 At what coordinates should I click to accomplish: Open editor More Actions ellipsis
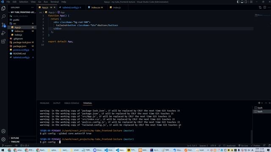coord(269,8)
